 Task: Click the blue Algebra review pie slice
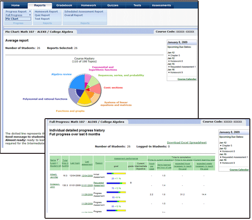[x=78, y=83]
